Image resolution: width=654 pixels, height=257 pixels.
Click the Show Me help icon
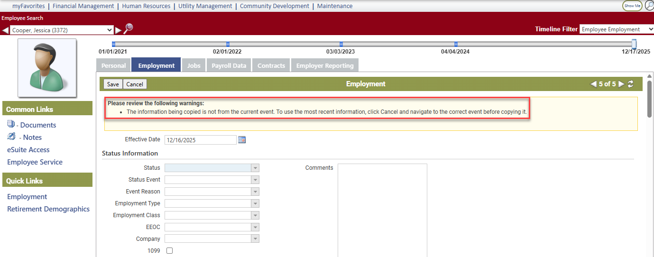click(632, 6)
